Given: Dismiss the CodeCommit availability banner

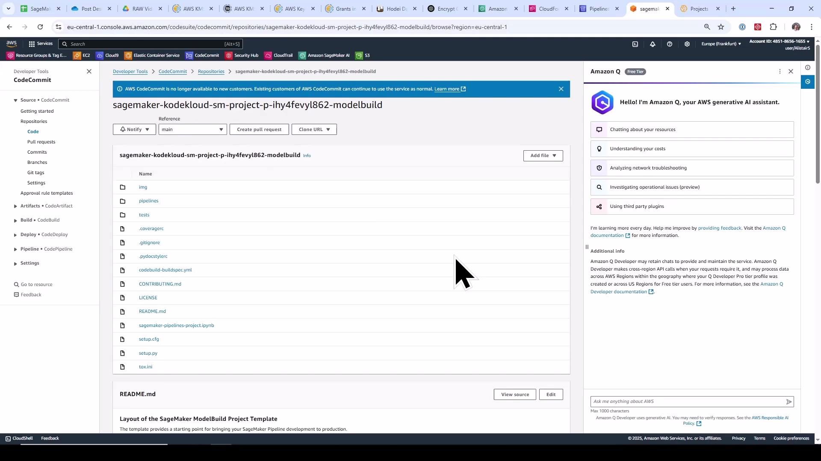Looking at the screenshot, I should click(x=561, y=89).
